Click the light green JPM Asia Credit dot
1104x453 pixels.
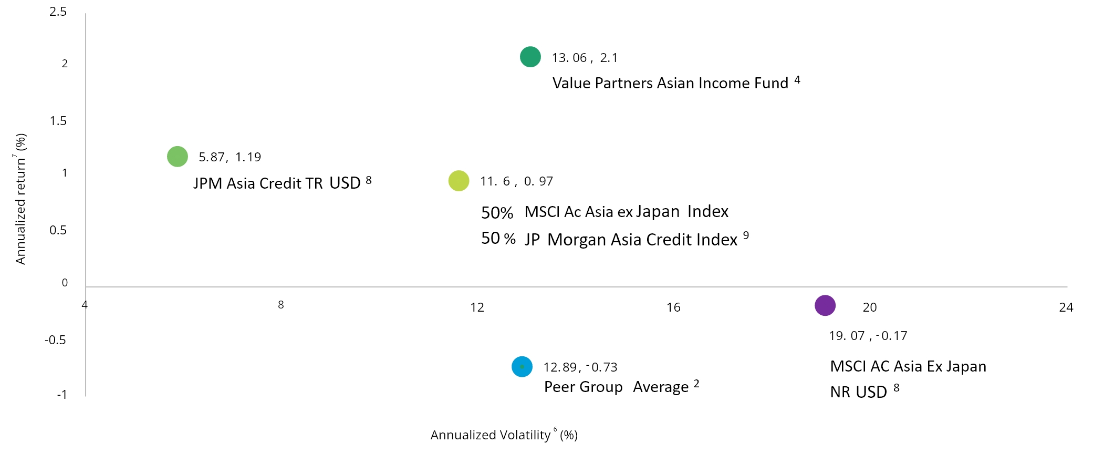[x=178, y=156]
